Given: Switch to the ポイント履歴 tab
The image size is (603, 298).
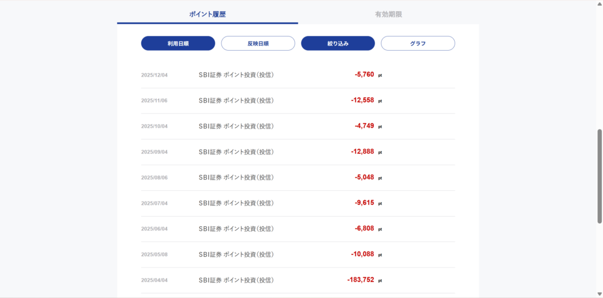Looking at the screenshot, I should coord(207,14).
